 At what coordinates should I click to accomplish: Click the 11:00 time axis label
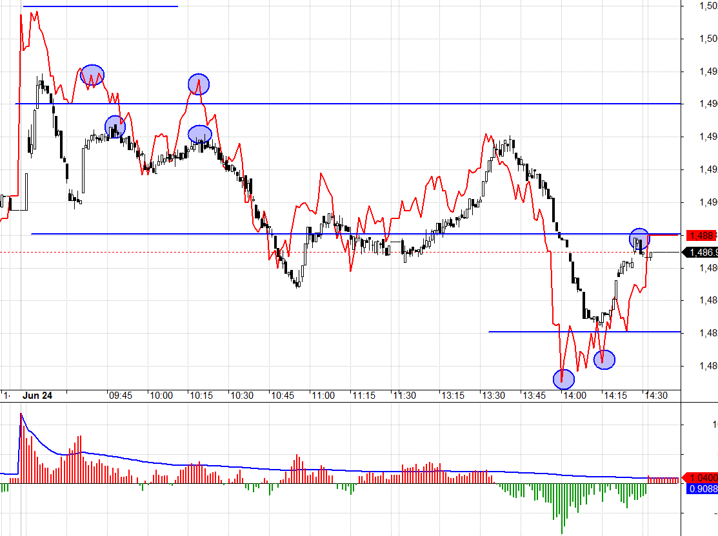pyautogui.click(x=323, y=396)
